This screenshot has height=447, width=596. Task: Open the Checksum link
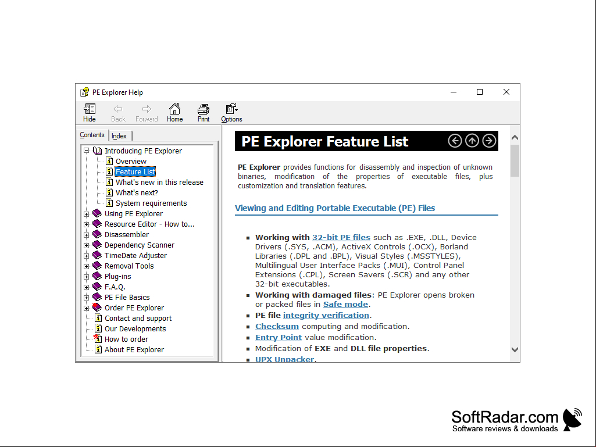point(277,326)
